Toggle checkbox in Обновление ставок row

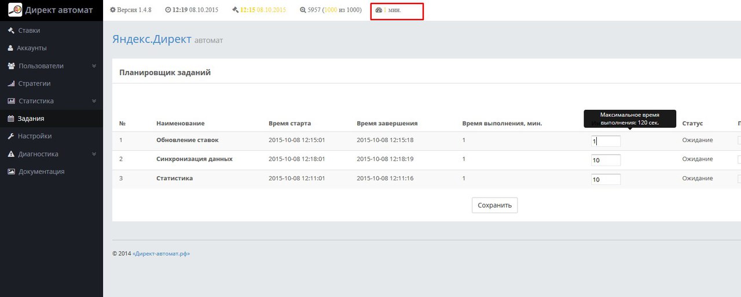pos(739,140)
